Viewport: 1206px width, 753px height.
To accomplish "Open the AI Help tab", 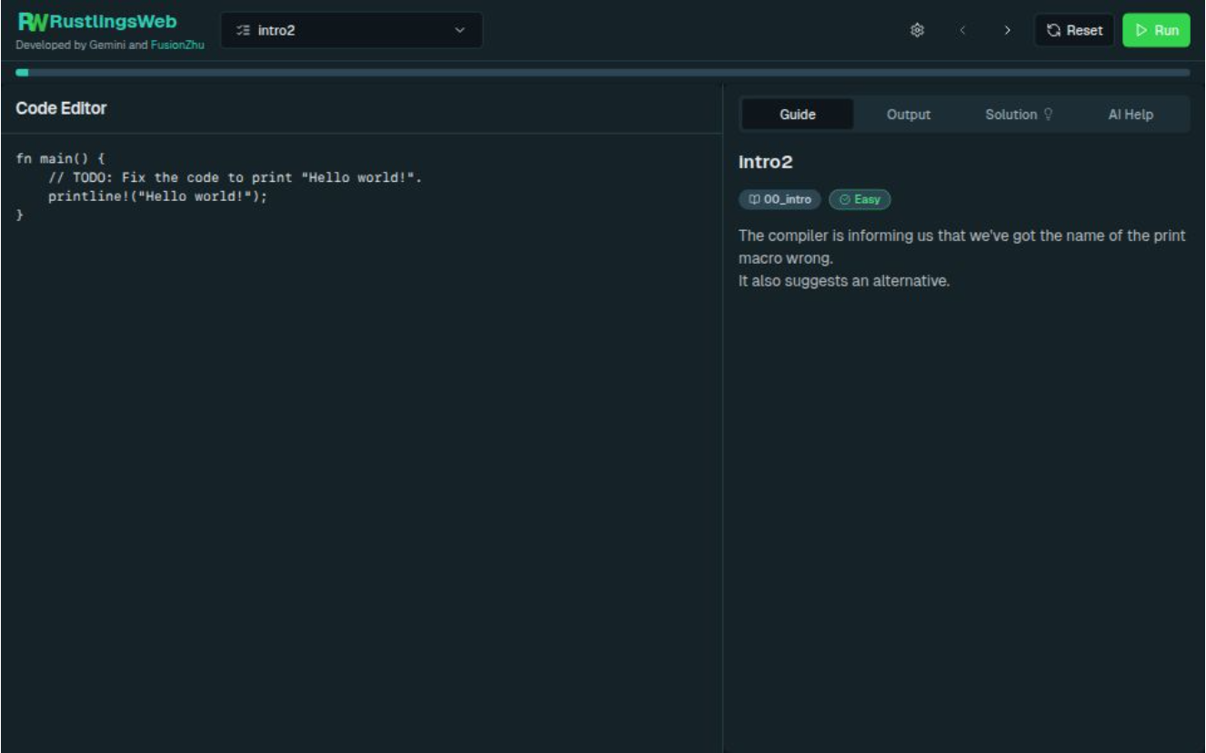I will tap(1130, 115).
